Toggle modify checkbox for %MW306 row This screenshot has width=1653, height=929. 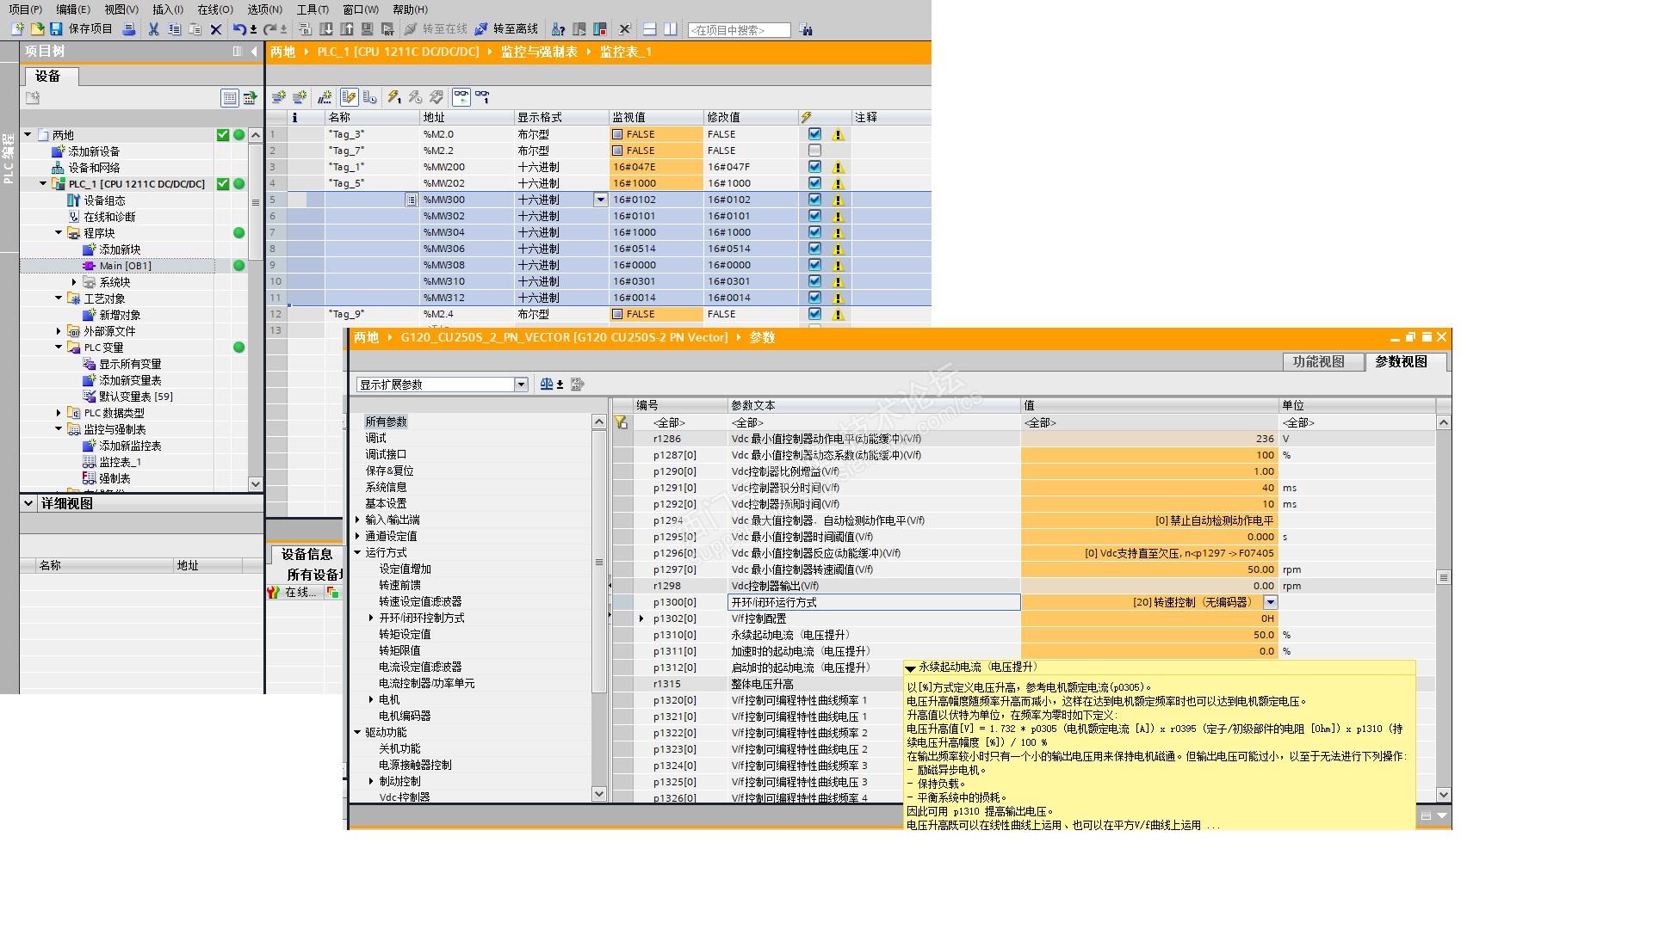coord(814,249)
